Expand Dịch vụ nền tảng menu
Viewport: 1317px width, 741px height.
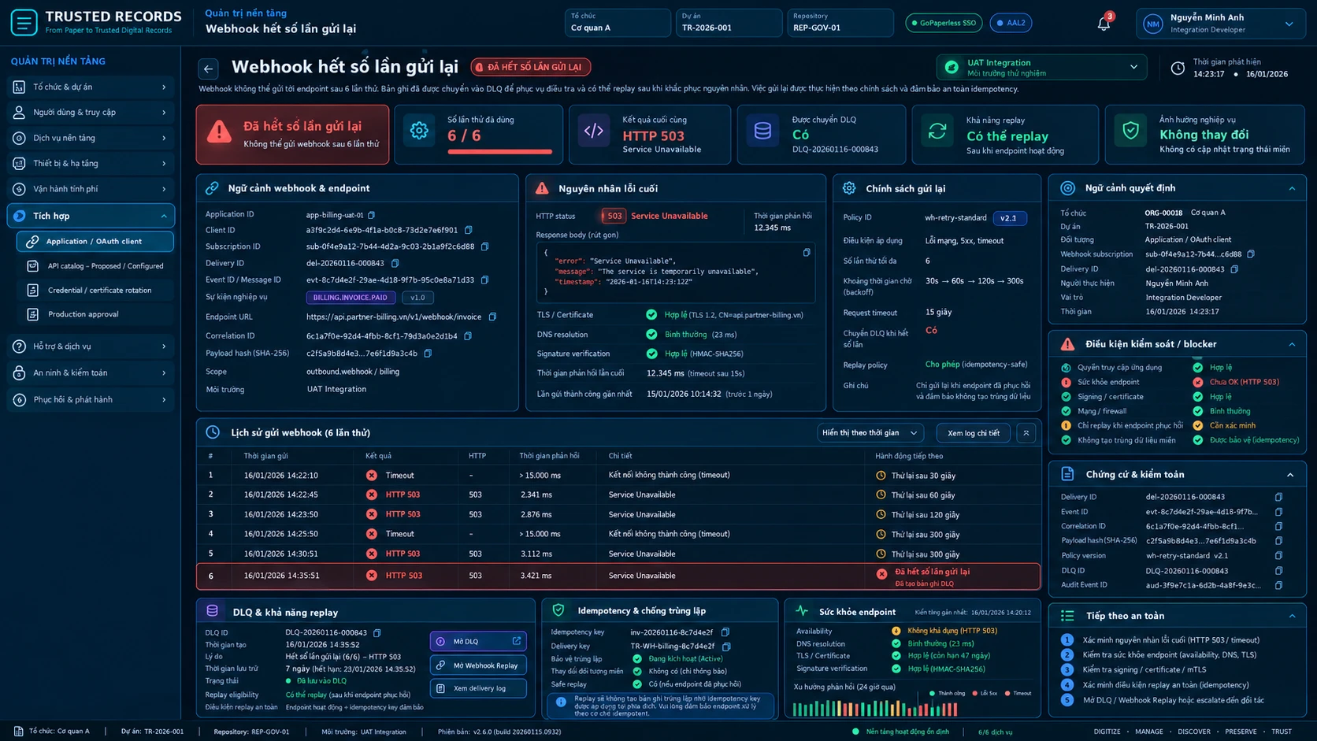click(91, 138)
